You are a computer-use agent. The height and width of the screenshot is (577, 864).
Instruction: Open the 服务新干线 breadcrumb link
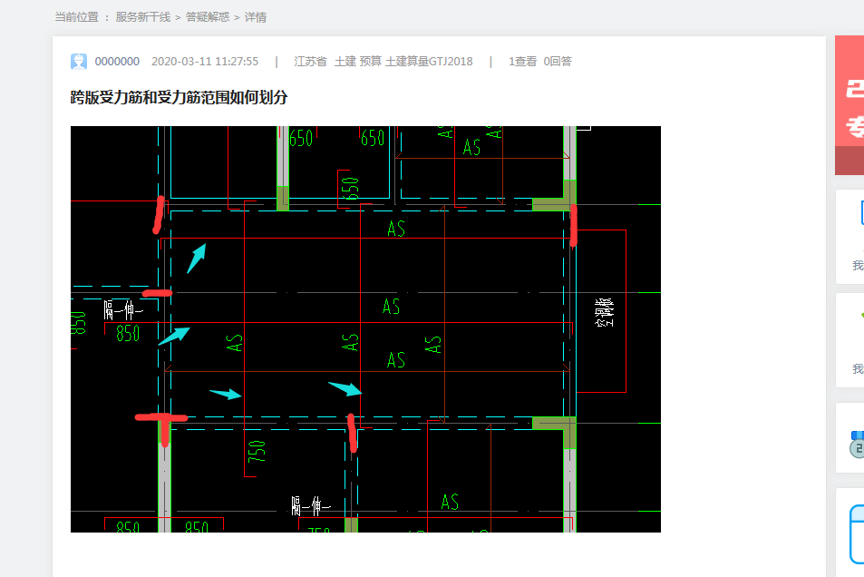coord(143,17)
